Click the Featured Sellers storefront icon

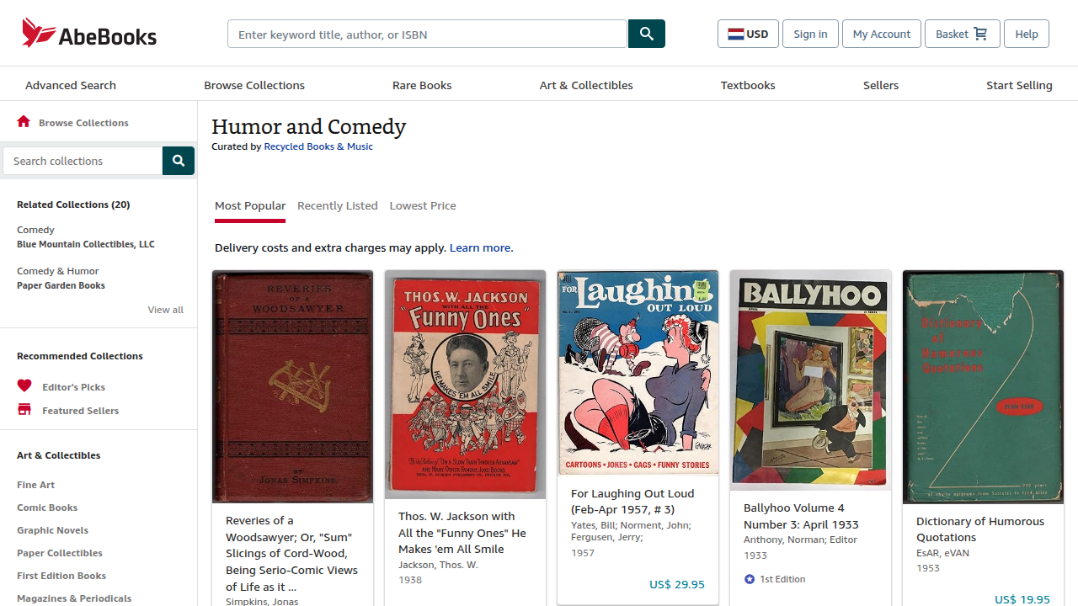click(x=24, y=410)
